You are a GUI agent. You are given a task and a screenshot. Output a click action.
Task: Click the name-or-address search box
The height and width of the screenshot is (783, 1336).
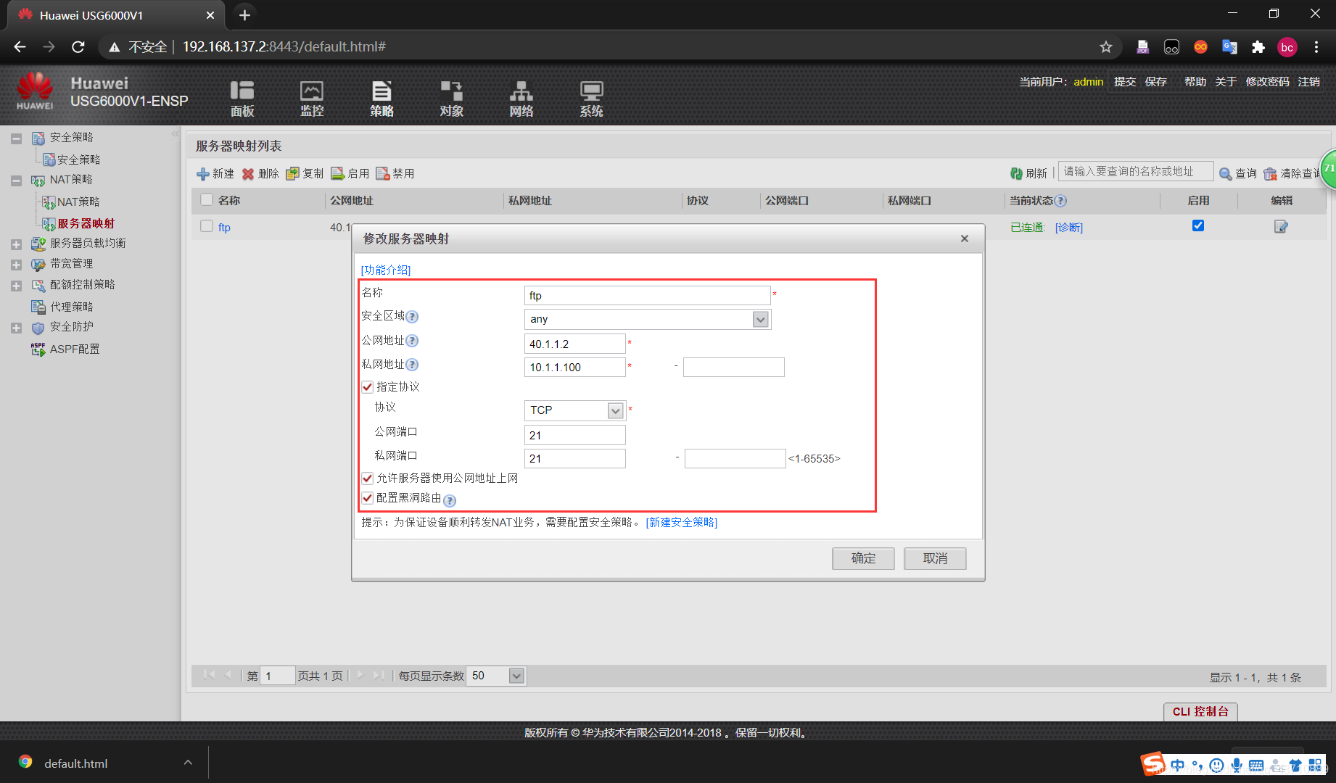(x=1135, y=171)
